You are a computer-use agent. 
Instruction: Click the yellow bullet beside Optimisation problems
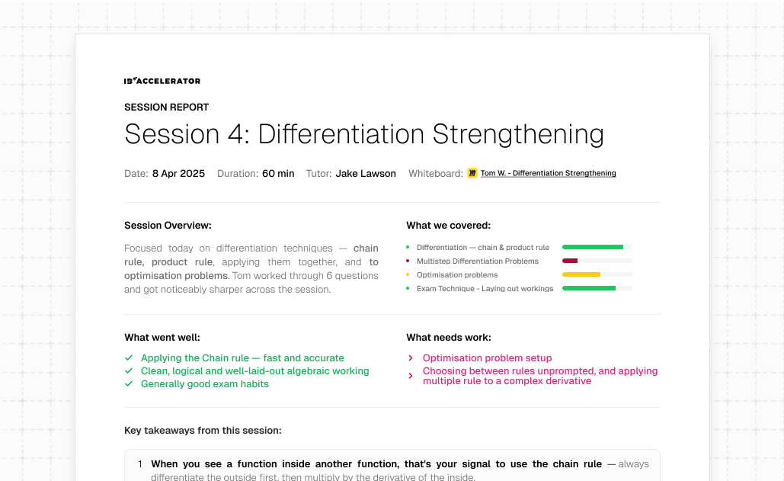(408, 274)
